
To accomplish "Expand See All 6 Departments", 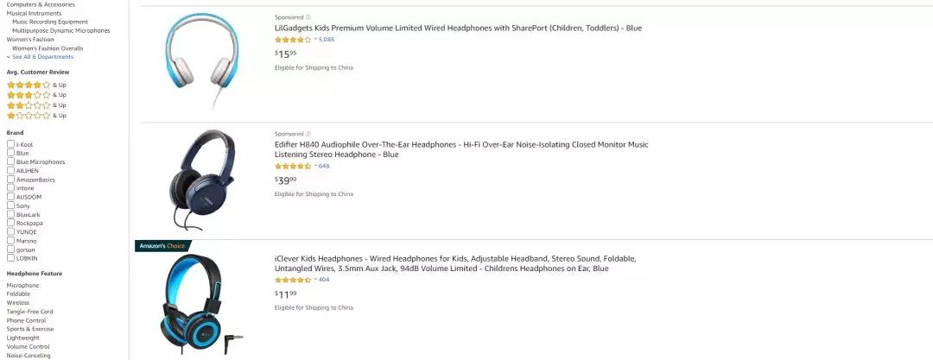I will pos(41,57).
